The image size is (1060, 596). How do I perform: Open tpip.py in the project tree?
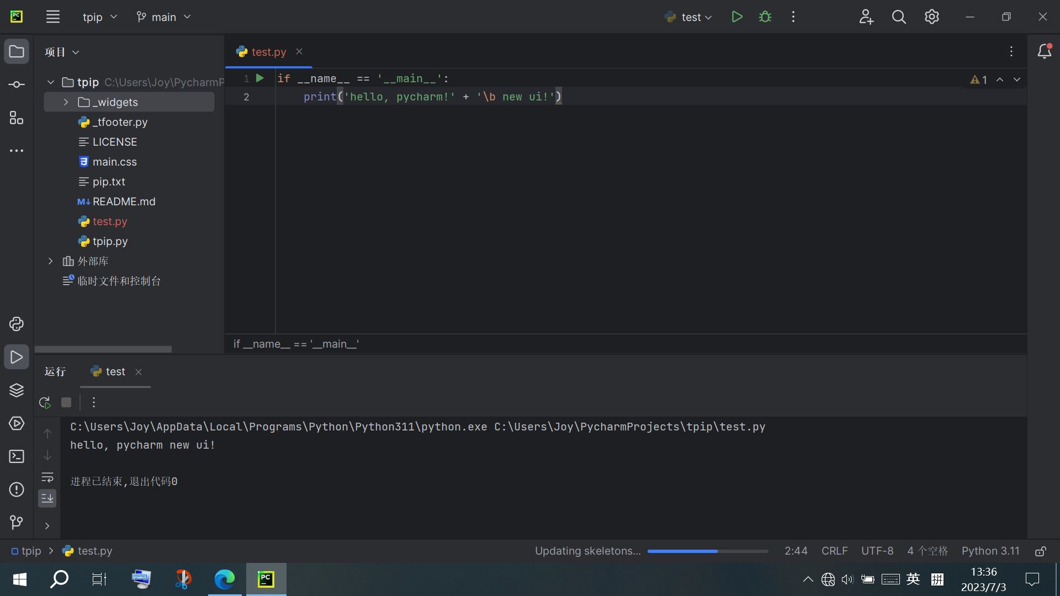[110, 241]
